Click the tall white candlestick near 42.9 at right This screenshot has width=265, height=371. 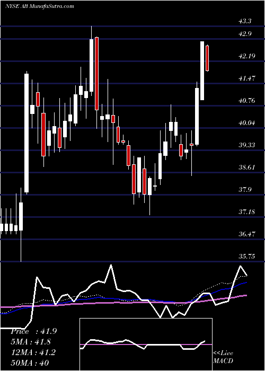click(202, 70)
